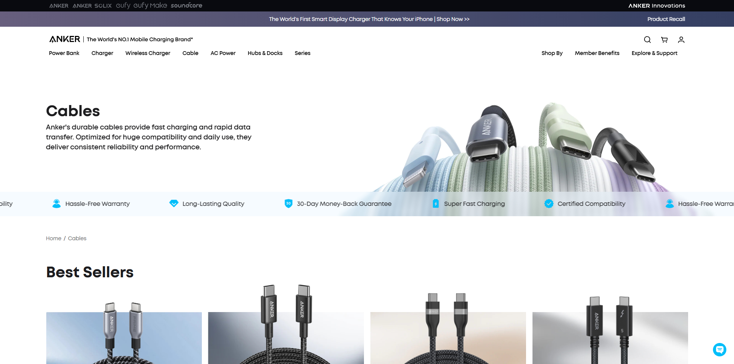Open the soundcore brand logo

click(x=187, y=5)
